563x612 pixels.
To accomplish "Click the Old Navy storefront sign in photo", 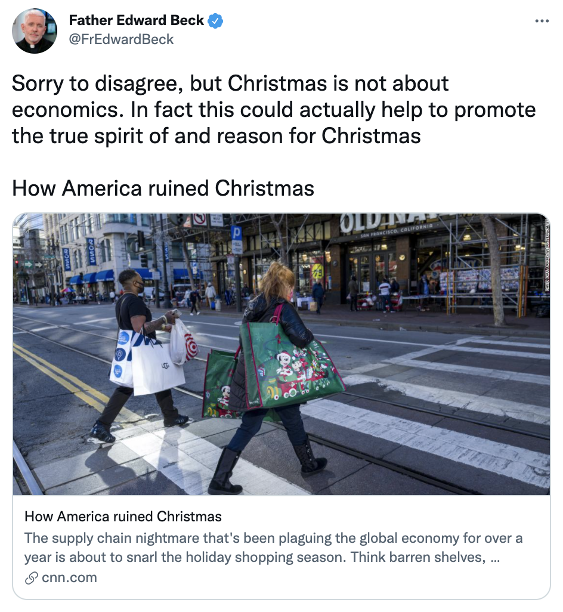I will (x=389, y=223).
